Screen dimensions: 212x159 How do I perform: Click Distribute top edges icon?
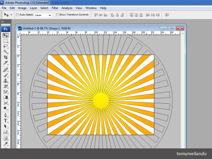pos(131,15)
